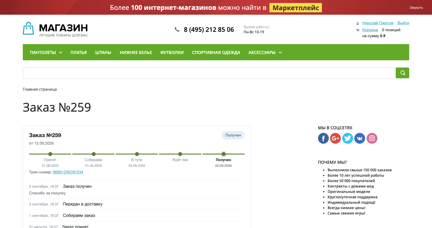The height and width of the screenshot is (228, 432).
Task: Open the Twitter social page
Action: (348, 138)
